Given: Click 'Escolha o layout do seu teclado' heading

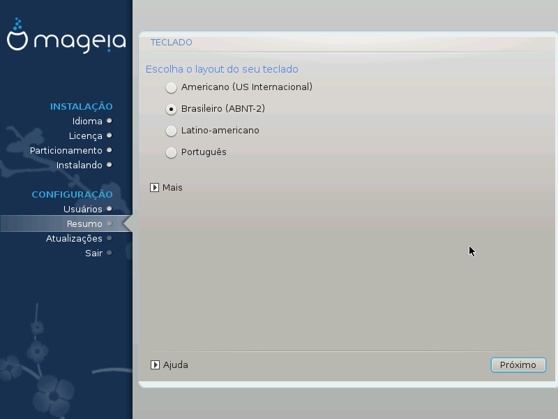Looking at the screenshot, I should click(222, 69).
